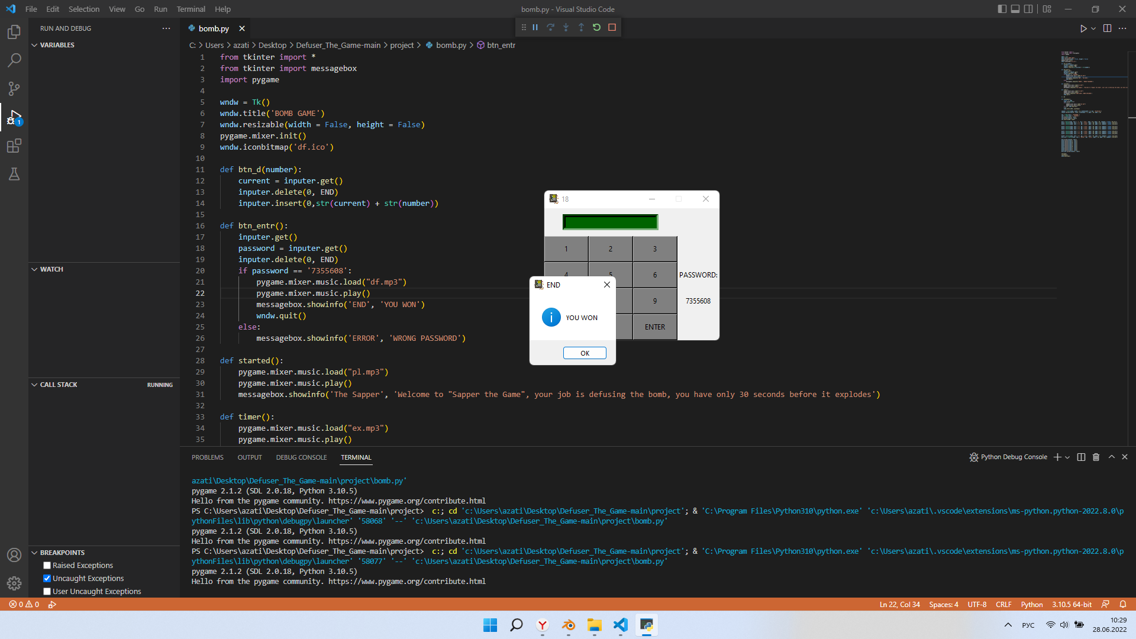Click keypad button 3 in game window
1136x639 pixels.
coord(654,249)
